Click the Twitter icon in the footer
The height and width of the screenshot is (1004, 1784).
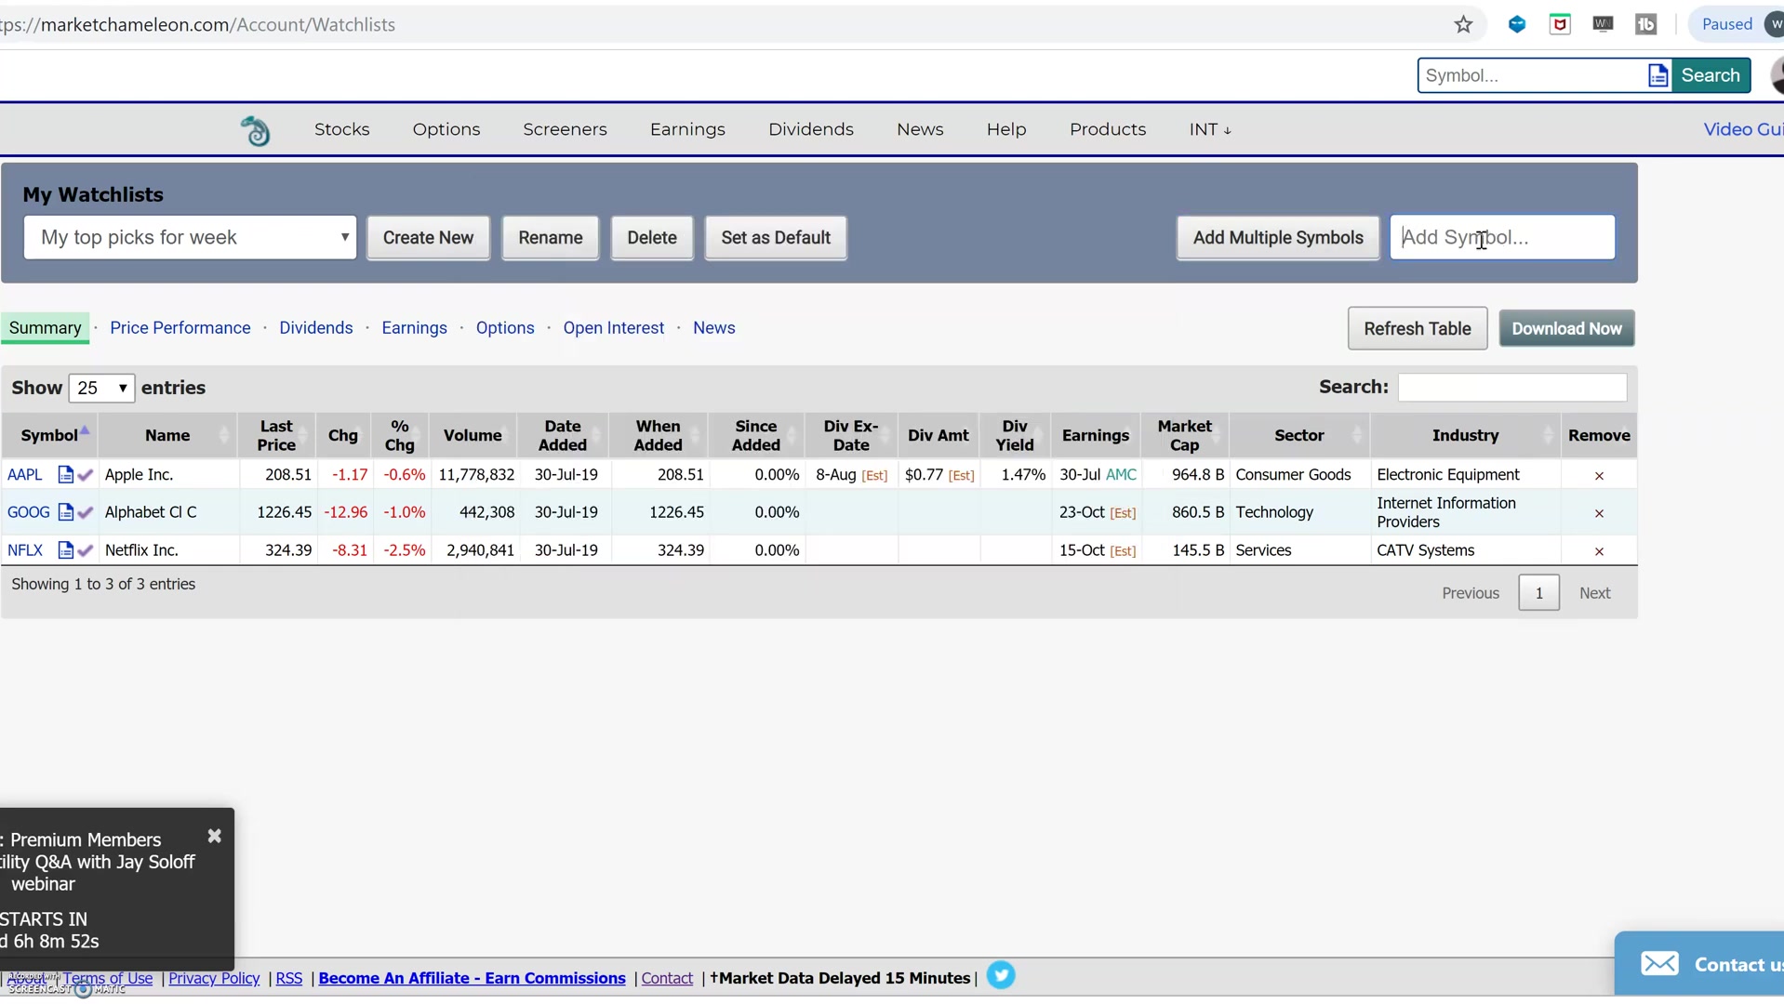pyautogui.click(x=1001, y=975)
